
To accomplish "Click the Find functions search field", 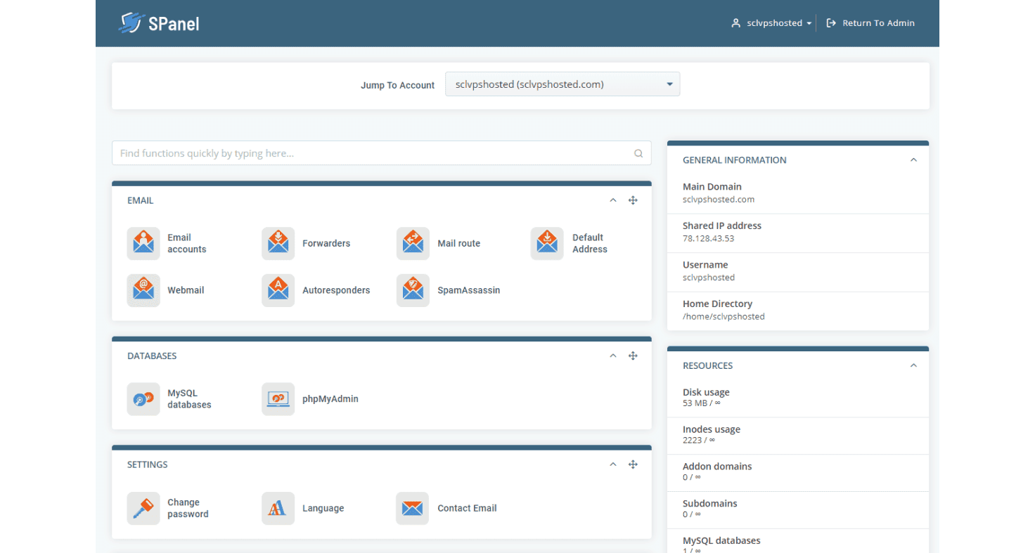I will pyautogui.click(x=381, y=153).
